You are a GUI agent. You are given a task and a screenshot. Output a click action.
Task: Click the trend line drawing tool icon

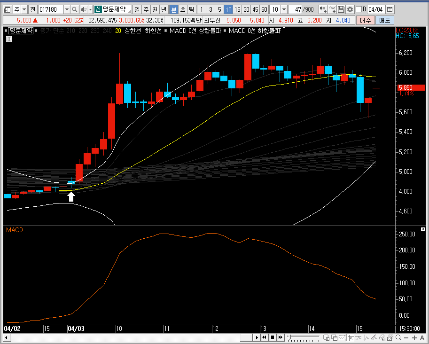[x=374, y=337]
